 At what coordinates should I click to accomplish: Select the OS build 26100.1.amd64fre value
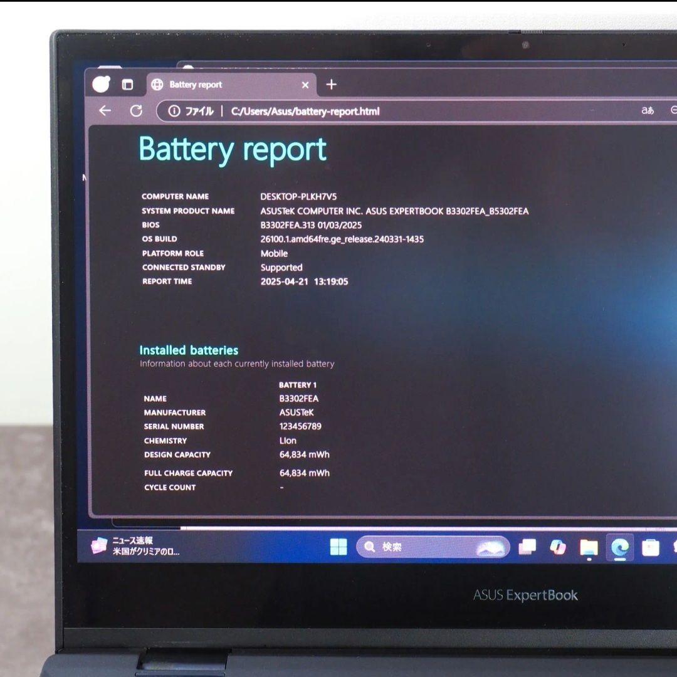(342, 239)
